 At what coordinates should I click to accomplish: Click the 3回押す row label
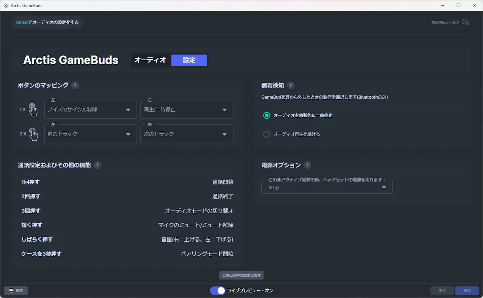tap(31, 210)
